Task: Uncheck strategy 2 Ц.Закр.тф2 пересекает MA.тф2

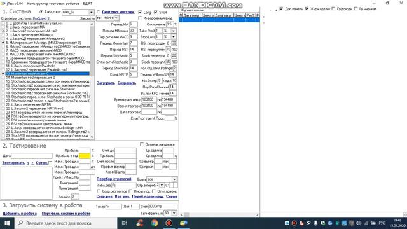Action: coord(3,31)
